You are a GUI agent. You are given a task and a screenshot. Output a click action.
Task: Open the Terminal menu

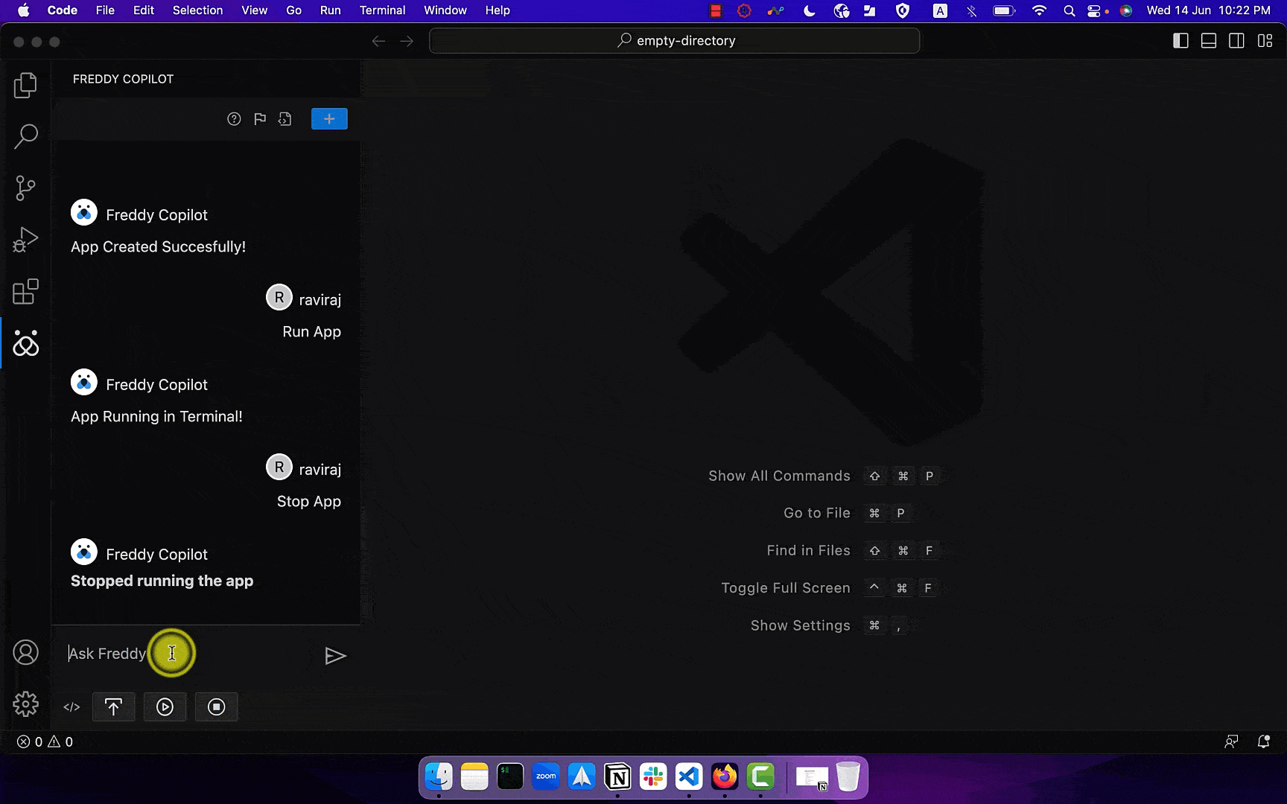pyautogui.click(x=382, y=10)
